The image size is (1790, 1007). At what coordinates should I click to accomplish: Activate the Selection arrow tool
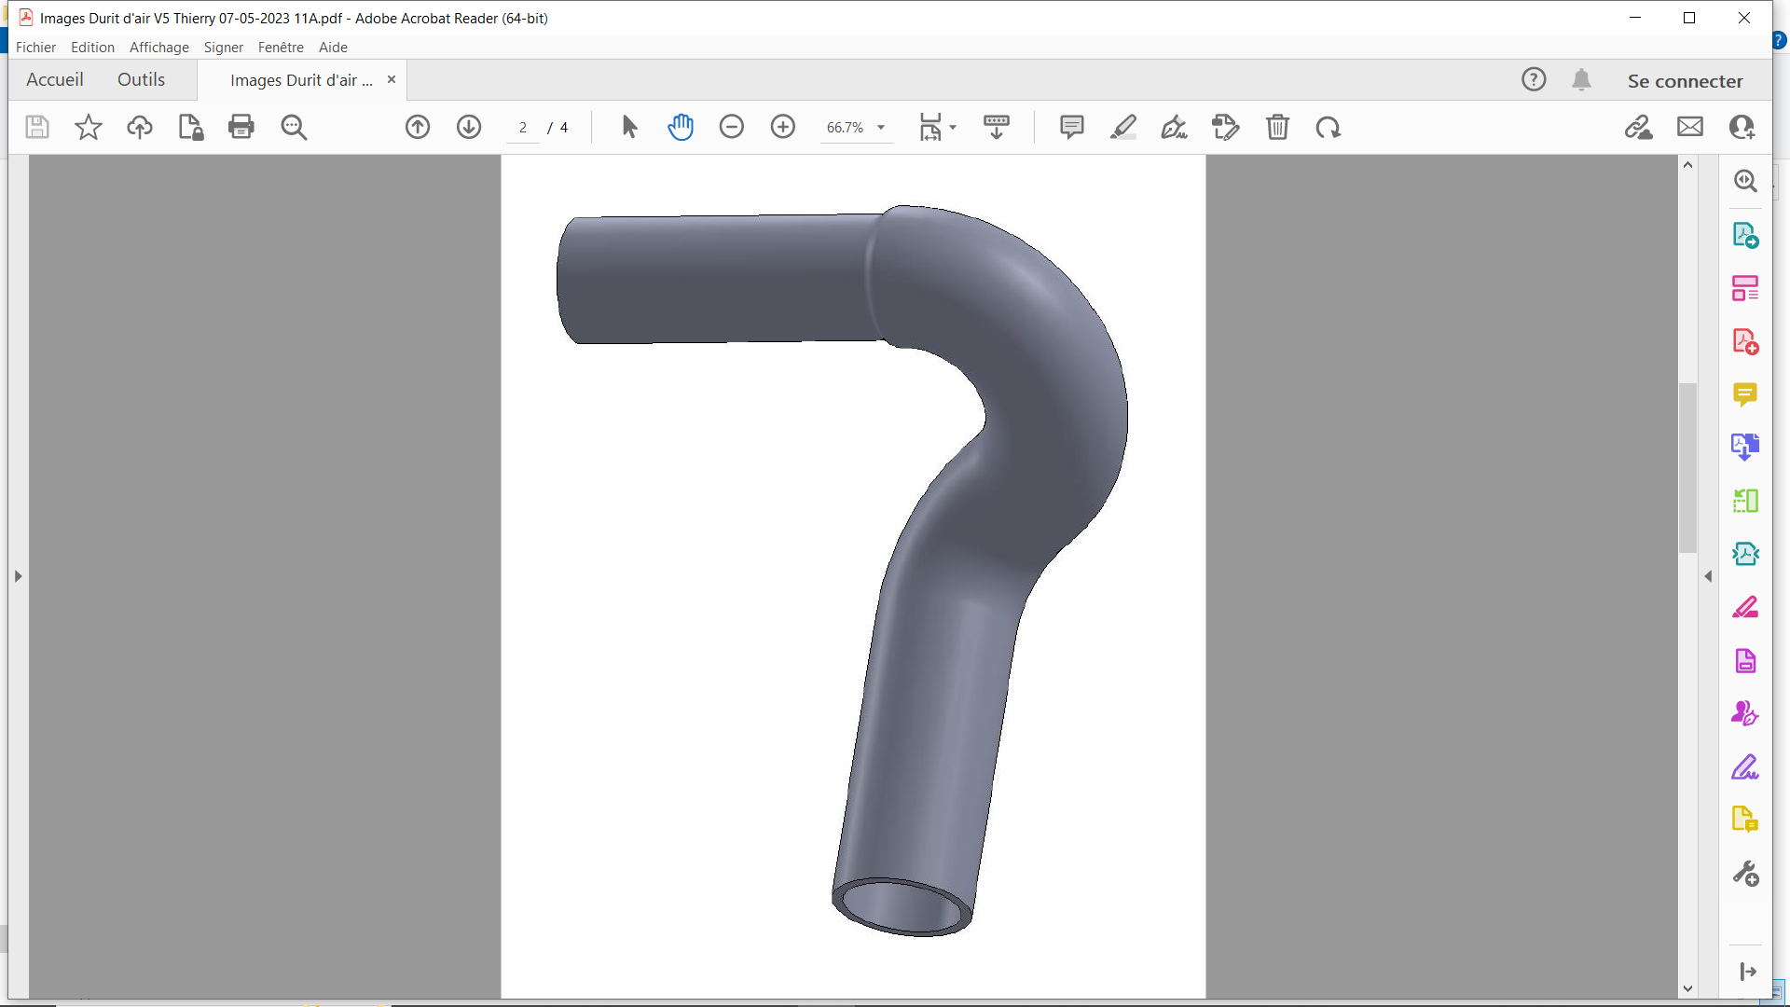tap(629, 127)
